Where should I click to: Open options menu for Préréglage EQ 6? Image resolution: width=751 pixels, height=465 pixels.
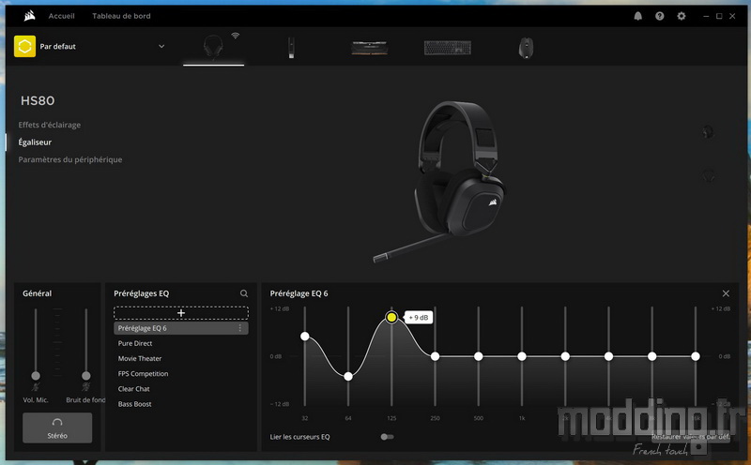coord(240,328)
